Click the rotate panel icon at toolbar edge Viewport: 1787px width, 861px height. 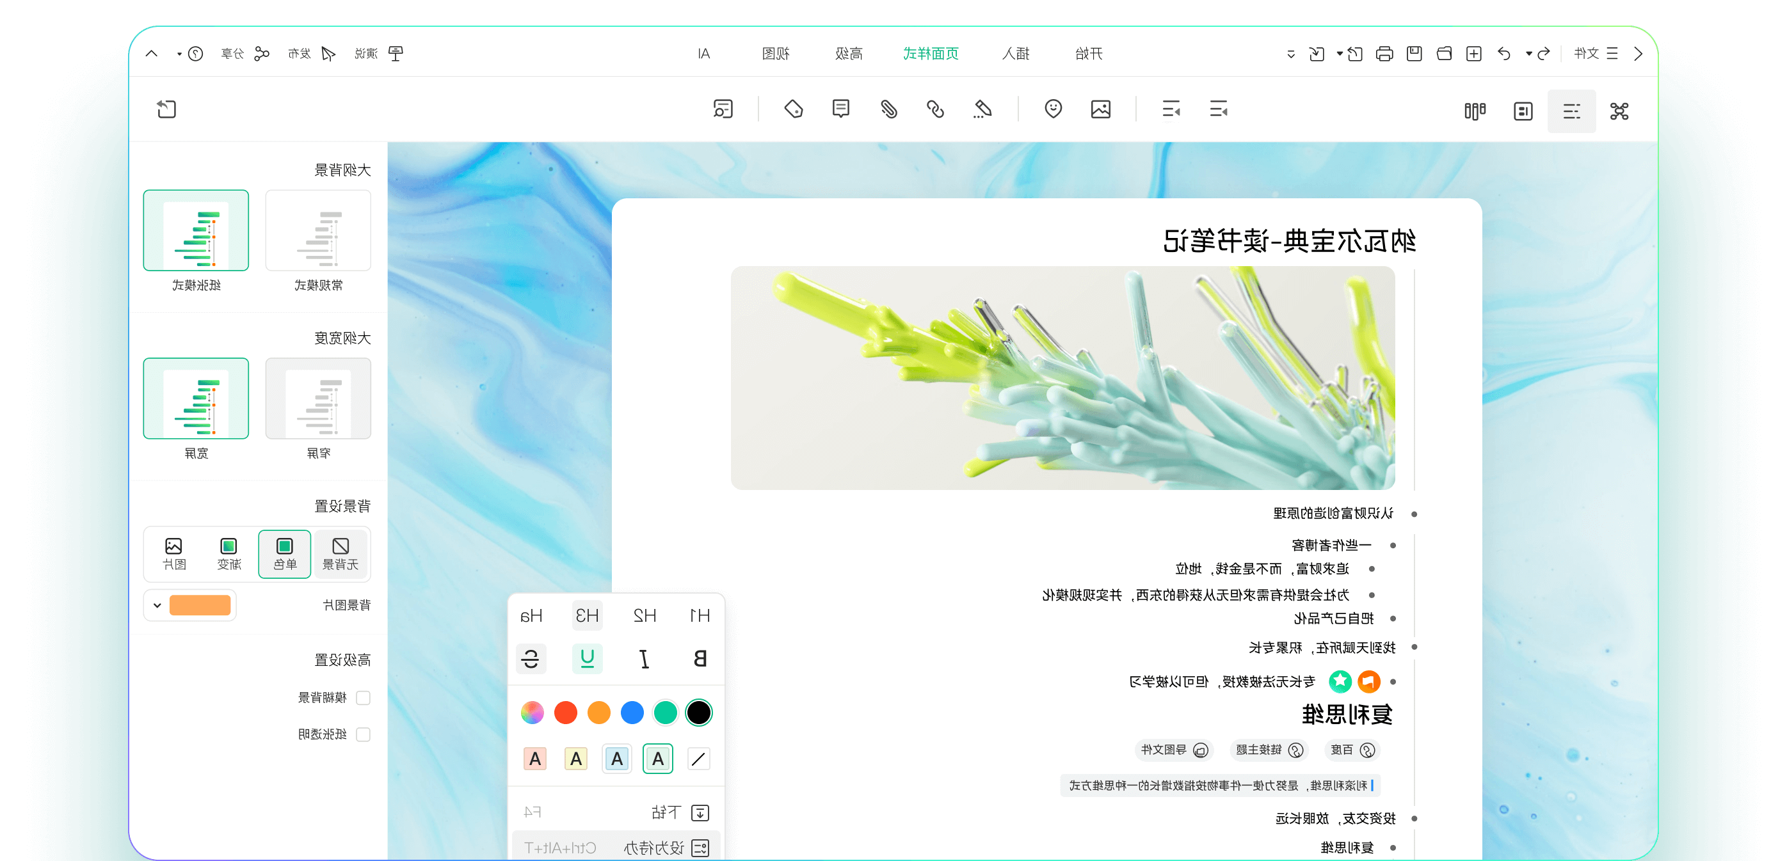[166, 109]
